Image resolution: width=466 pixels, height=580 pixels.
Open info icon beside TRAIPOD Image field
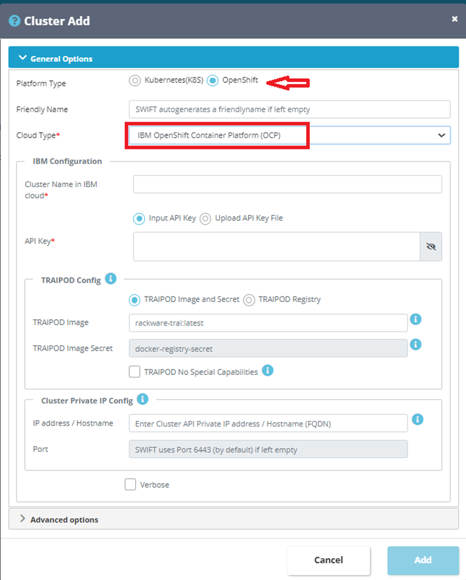point(416,319)
